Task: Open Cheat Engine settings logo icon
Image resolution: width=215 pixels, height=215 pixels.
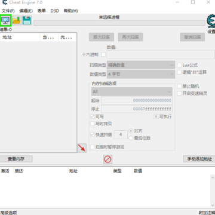Action: 211,21
